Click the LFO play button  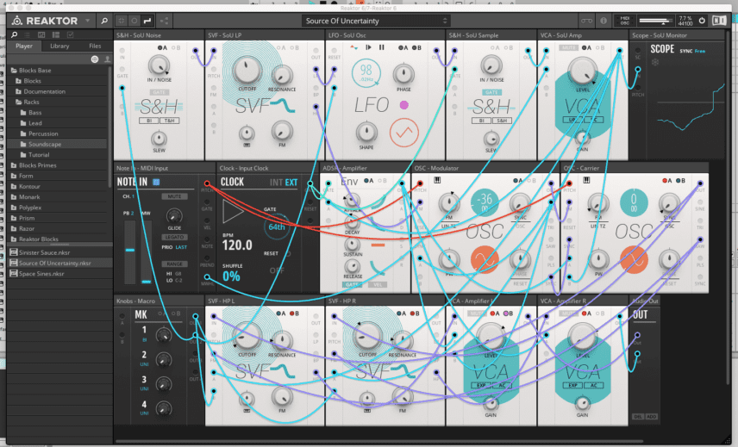368,47
